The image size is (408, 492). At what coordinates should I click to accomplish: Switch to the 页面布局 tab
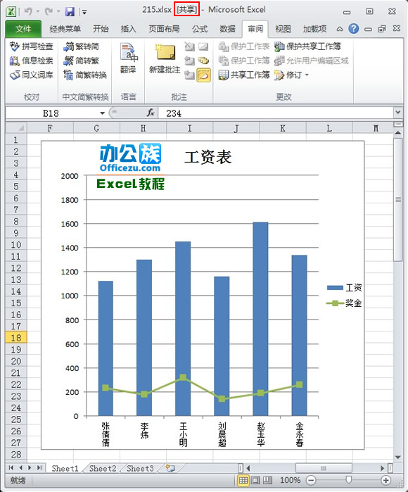coord(164,29)
